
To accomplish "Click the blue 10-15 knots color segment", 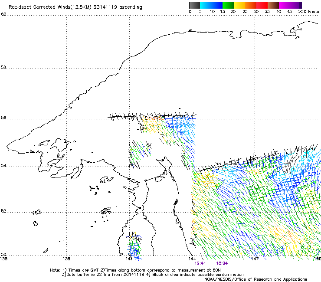I will coord(217,6).
